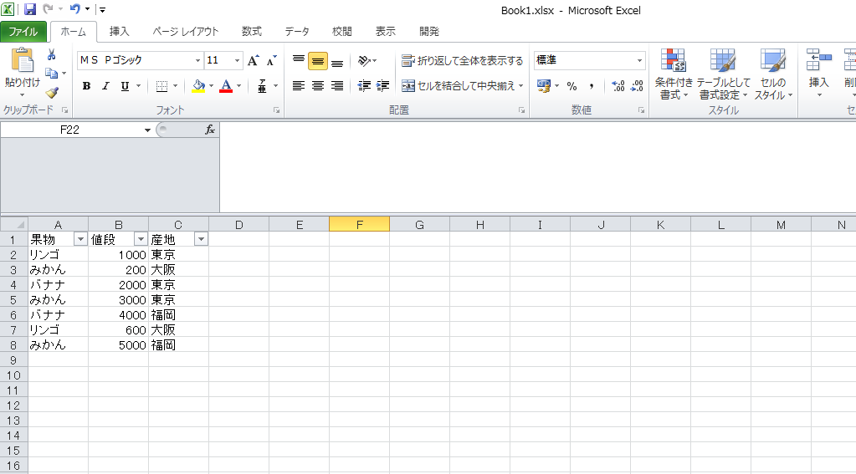Click セルを結合して中央揃え merge button
This screenshot has height=474, width=856.
pos(459,86)
